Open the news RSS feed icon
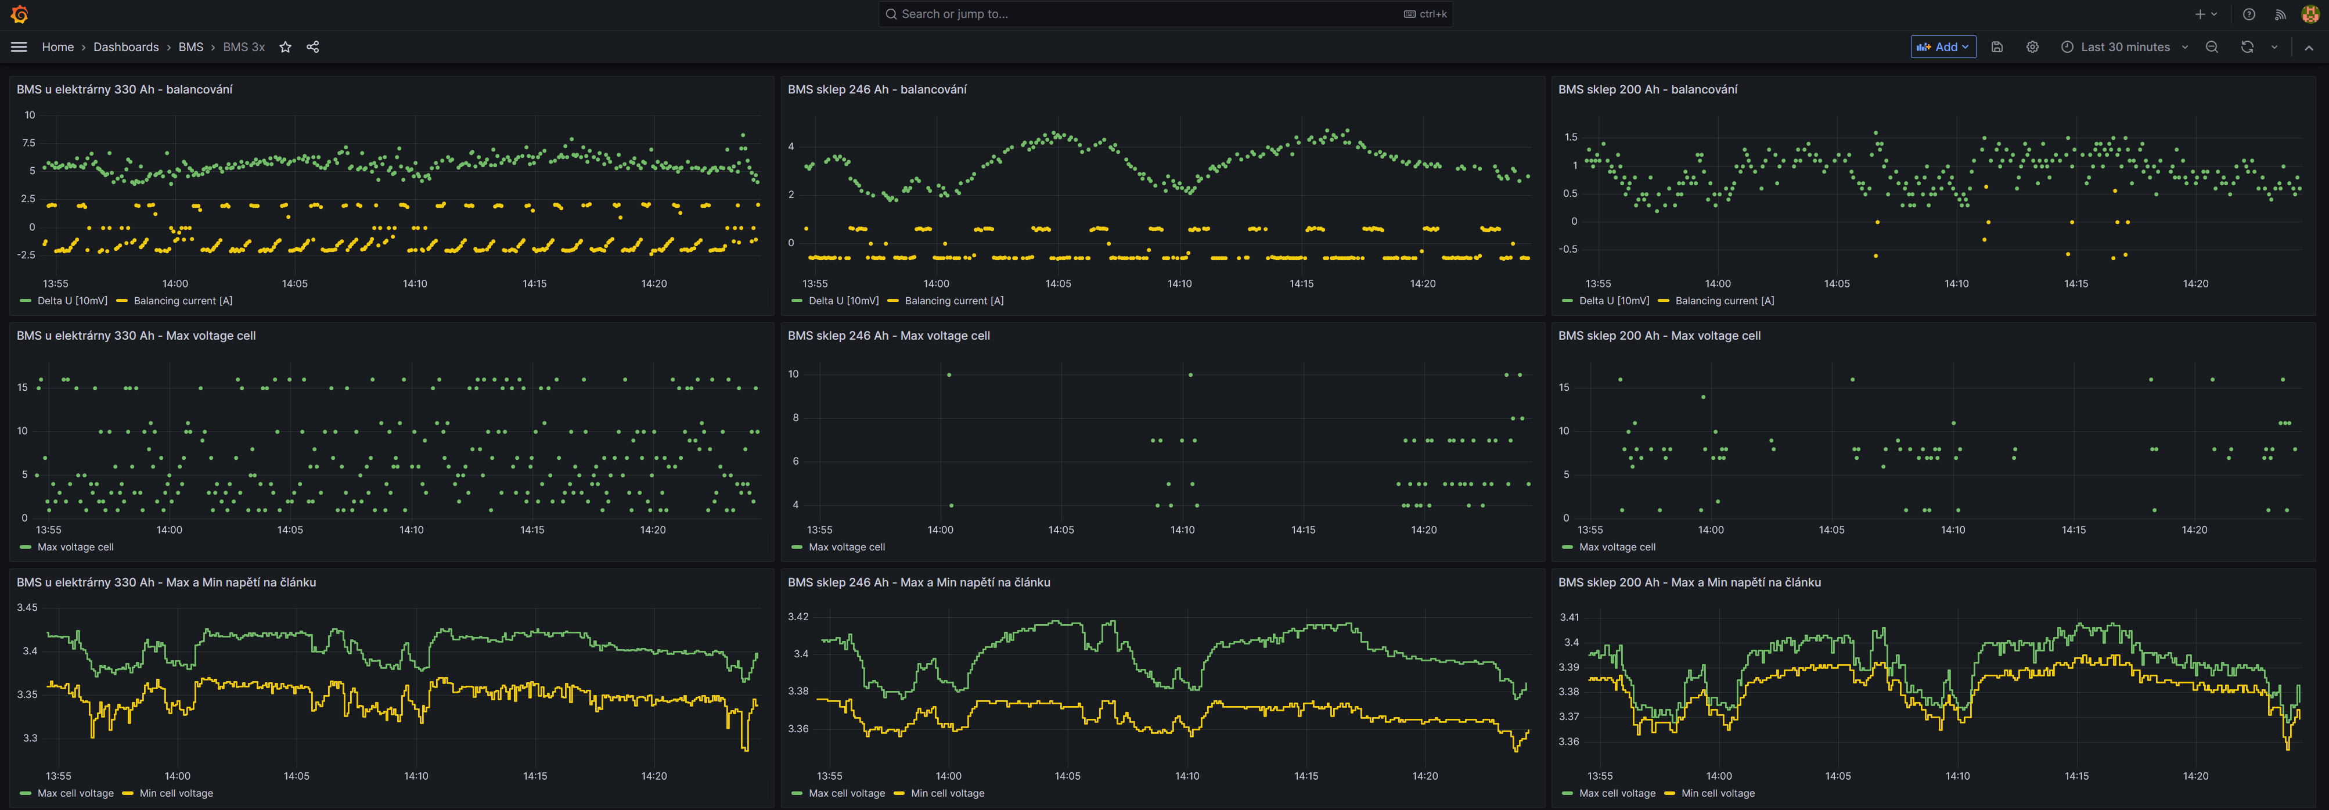Viewport: 2329px width, 810px height. [x=2280, y=15]
